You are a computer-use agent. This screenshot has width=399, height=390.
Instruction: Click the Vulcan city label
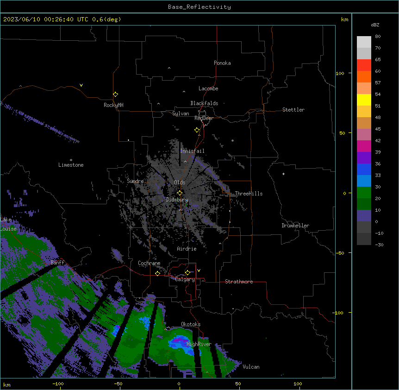point(251,367)
